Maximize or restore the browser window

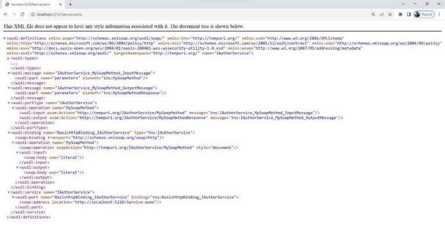(427, 4)
